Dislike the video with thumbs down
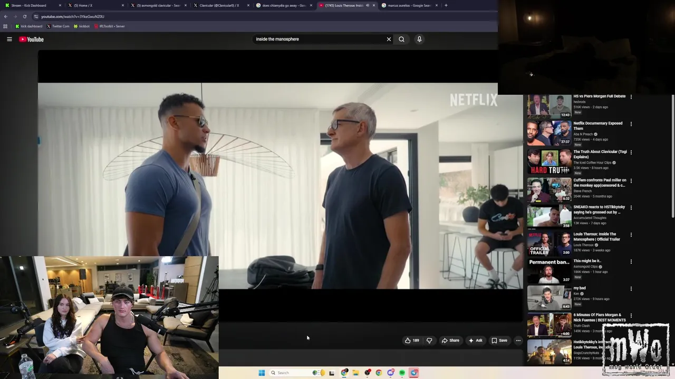Screen dimensions: 675x379 point(429,341)
